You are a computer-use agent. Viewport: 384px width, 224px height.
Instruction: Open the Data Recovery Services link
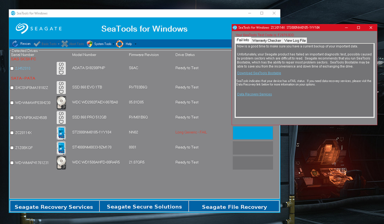click(254, 94)
